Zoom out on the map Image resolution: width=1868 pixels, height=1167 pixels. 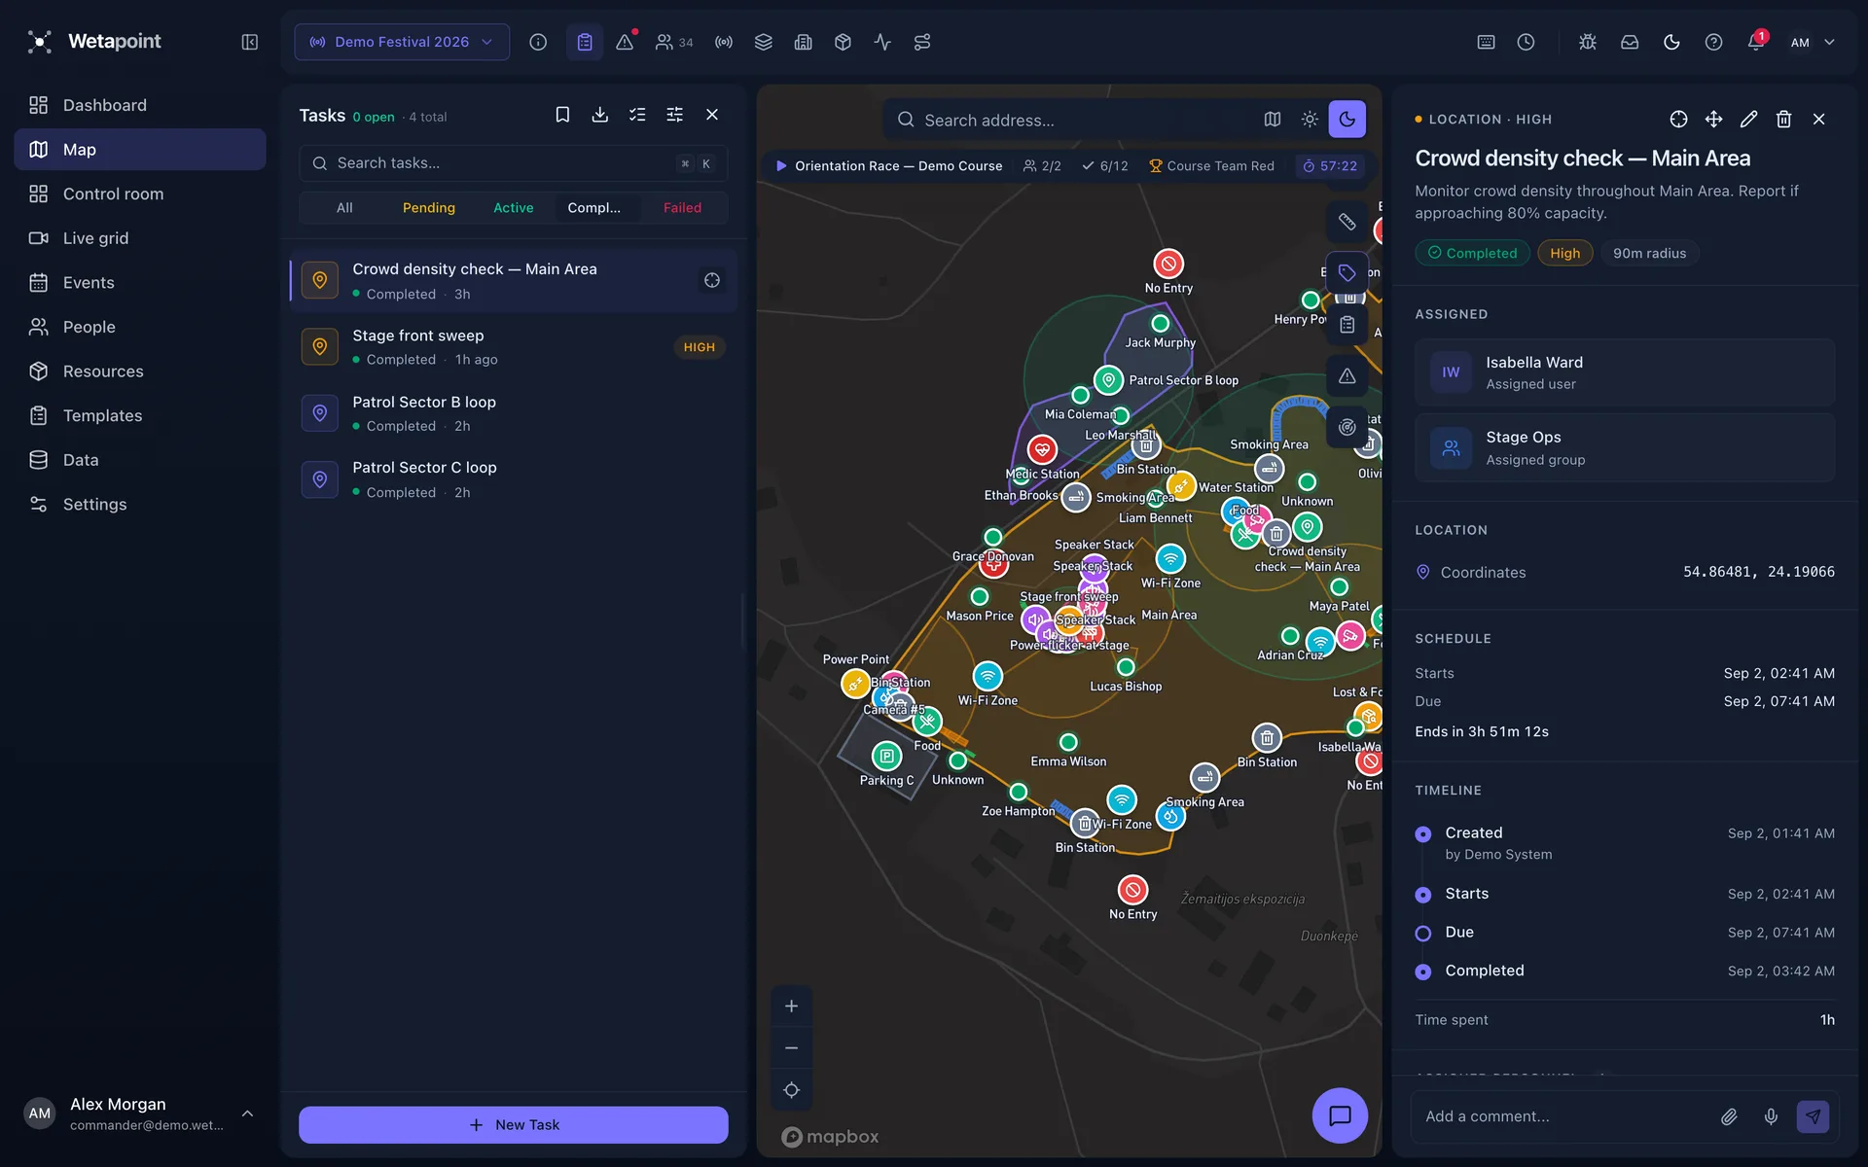click(791, 1048)
